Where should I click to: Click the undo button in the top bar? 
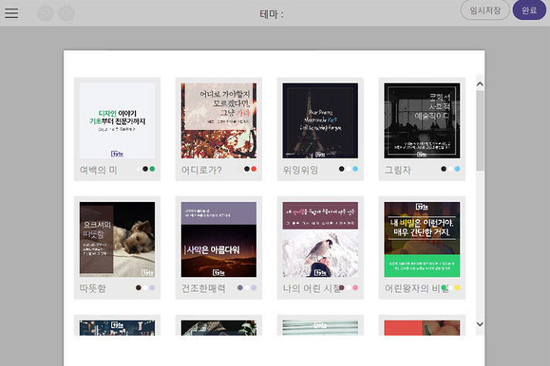coord(46,14)
